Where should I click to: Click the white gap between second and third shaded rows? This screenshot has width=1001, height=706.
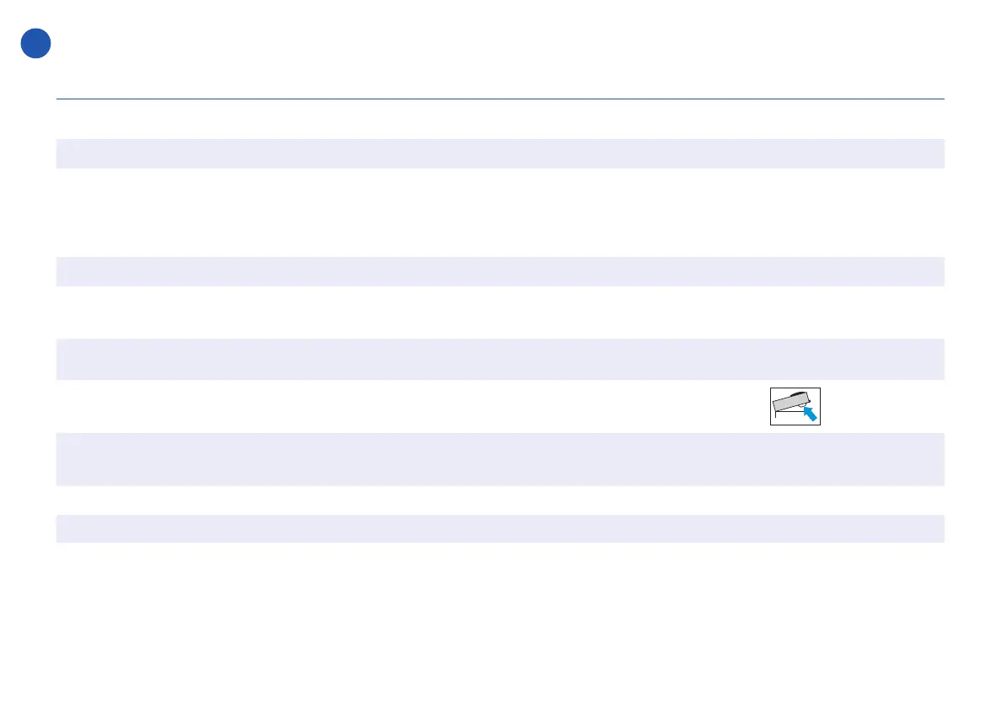pos(500,313)
